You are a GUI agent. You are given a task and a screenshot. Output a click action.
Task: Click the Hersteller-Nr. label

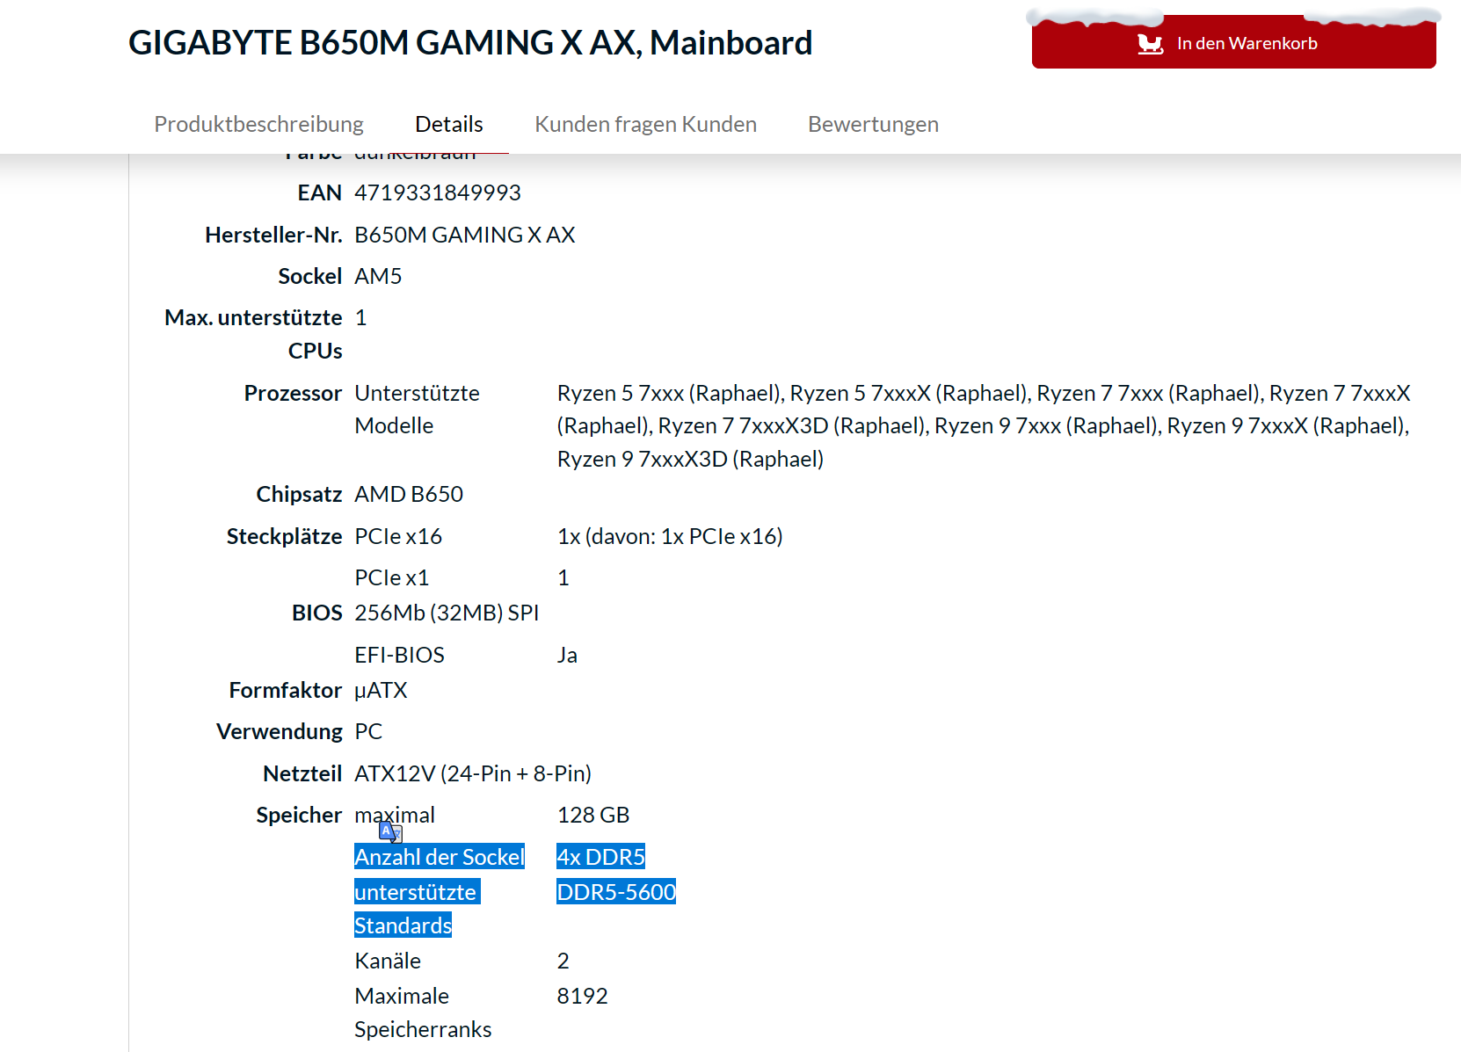pos(273,235)
